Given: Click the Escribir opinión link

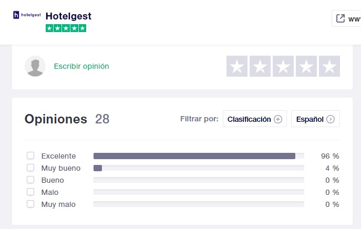Looking at the screenshot, I should [81, 66].
